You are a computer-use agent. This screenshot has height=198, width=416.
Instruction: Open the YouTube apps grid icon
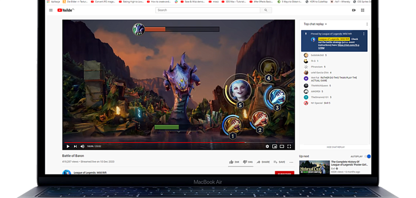pos(363,10)
